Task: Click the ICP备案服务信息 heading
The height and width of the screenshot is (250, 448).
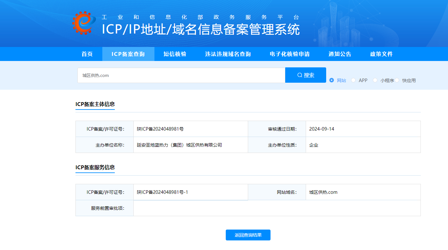Action: click(95, 167)
